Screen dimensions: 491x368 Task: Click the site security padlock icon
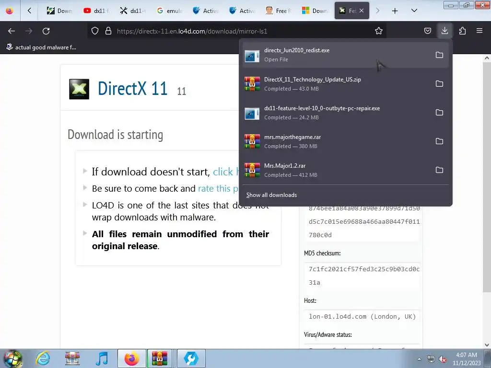click(x=108, y=31)
